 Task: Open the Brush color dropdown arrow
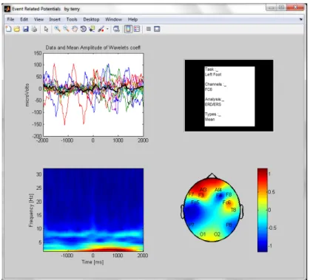tap(107, 29)
